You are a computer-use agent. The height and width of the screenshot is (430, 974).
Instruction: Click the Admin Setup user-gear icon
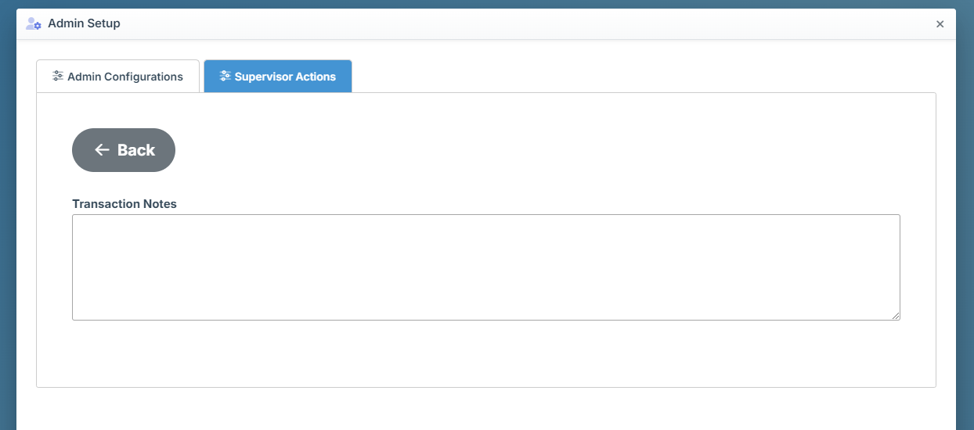(x=34, y=23)
